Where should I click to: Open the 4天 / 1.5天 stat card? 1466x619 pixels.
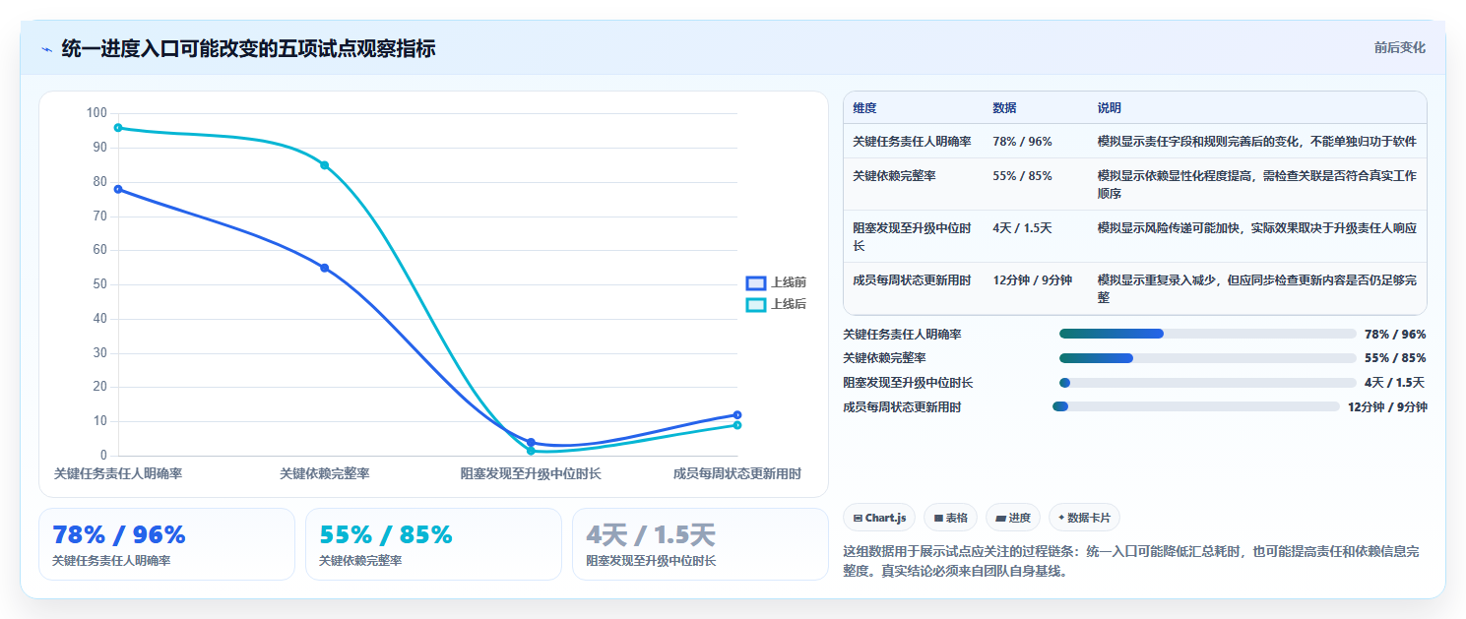click(x=700, y=544)
